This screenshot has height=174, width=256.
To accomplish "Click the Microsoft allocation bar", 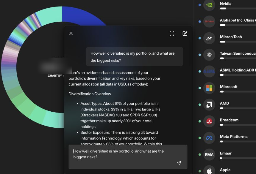I will point(238,91).
